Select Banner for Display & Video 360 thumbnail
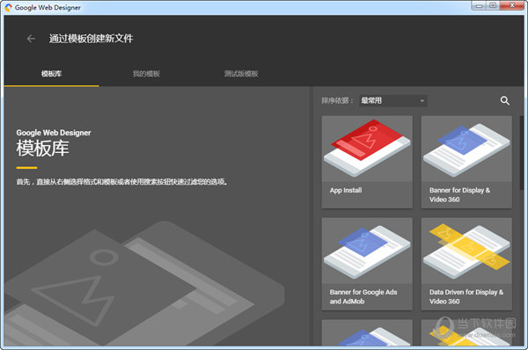The width and height of the screenshot is (528, 350). coord(466,149)
